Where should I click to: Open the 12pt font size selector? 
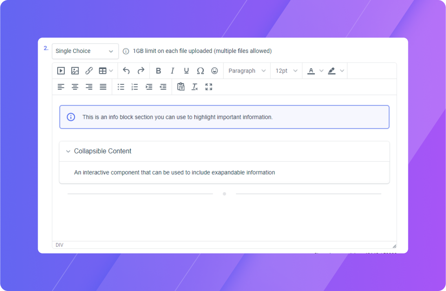tap(286, 71)
